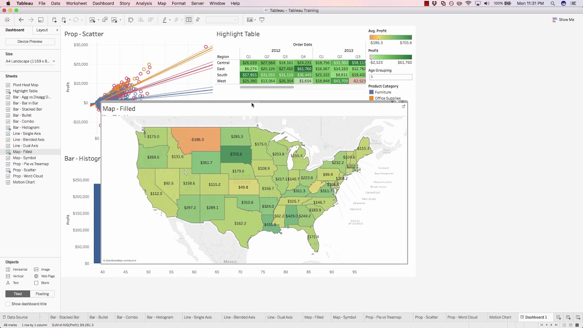Click the clear sheet icon
This screenshot has width=583, height=328.
coord(114,20)
